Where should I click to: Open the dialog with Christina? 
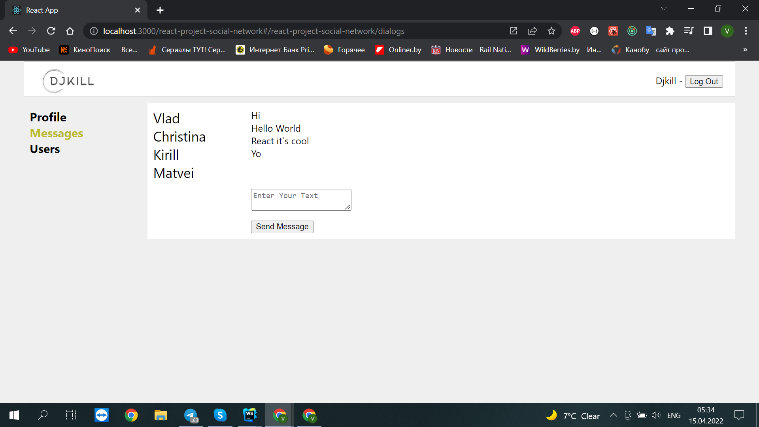point(179,137)
